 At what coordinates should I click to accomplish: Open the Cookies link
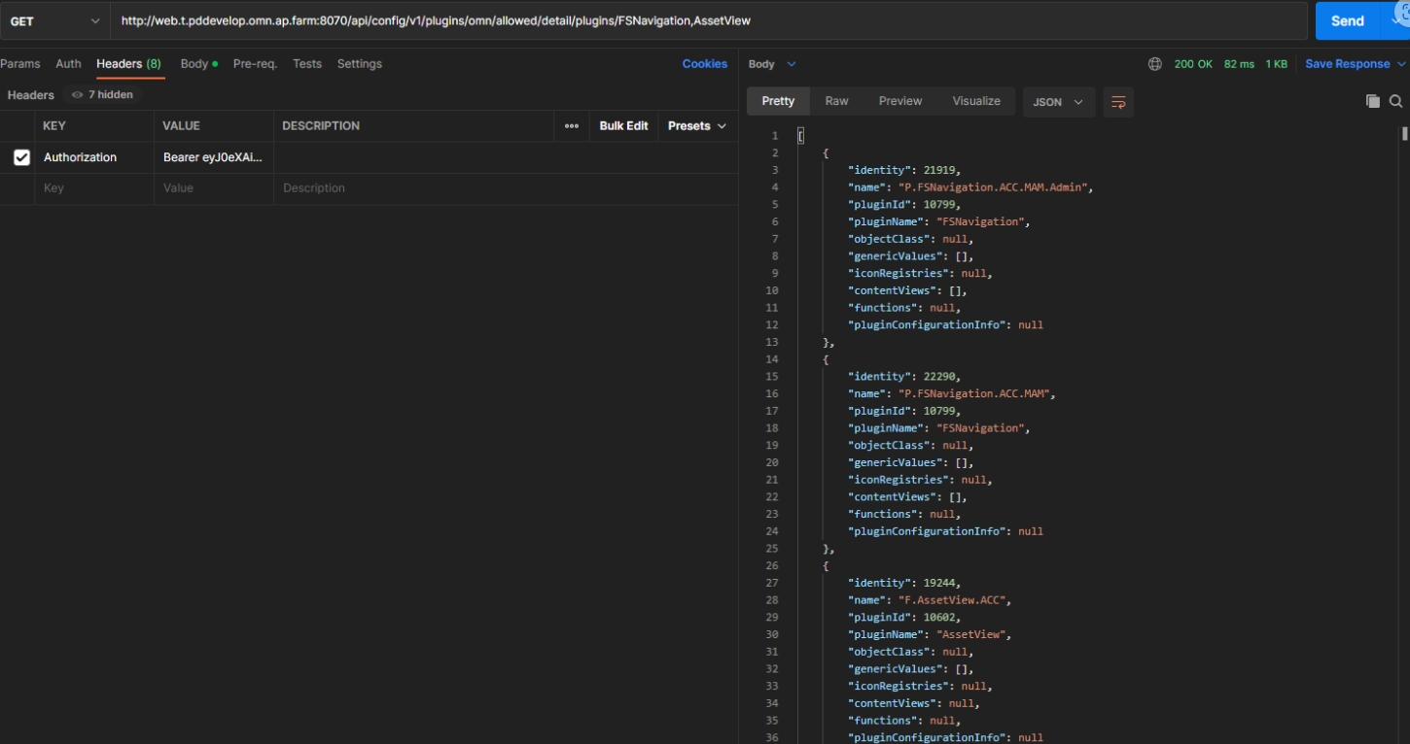[704, 64]
